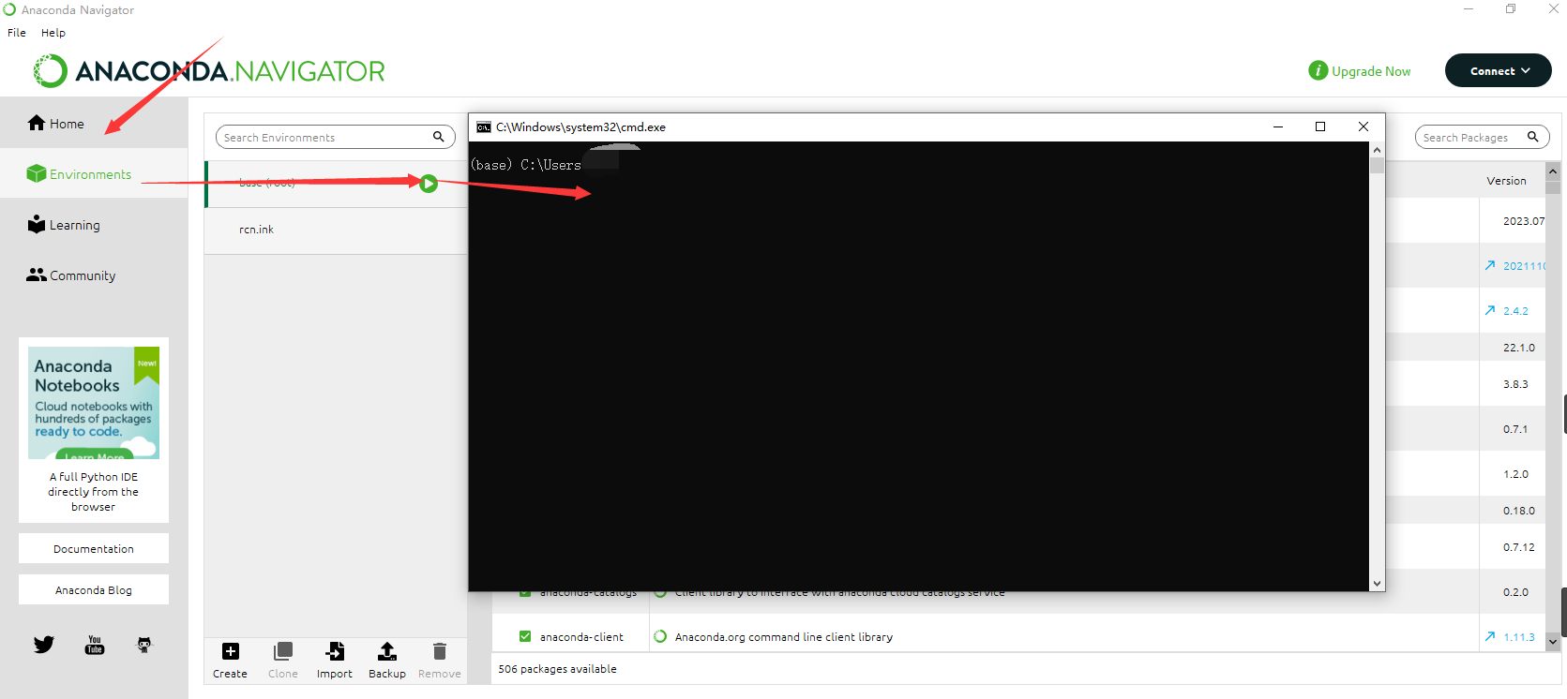Image resolution: width=1567 pixels, height=699 pixels.
Task: Click the Anaconda Navigator logo
Action: pos(209,70)
